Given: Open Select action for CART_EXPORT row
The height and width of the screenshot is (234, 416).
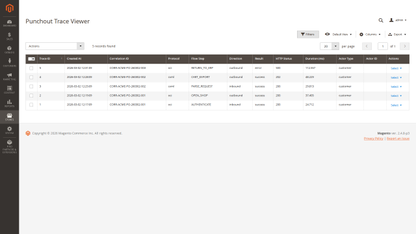Looking at the screenshot, I should tap(396, 77).
